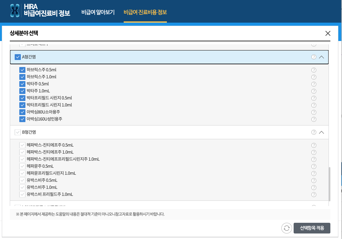The width and height of the screenshot is (342, 239).
Task: Toggle the 박타주 0.5ml selection
Action: [x=22, y=84]
